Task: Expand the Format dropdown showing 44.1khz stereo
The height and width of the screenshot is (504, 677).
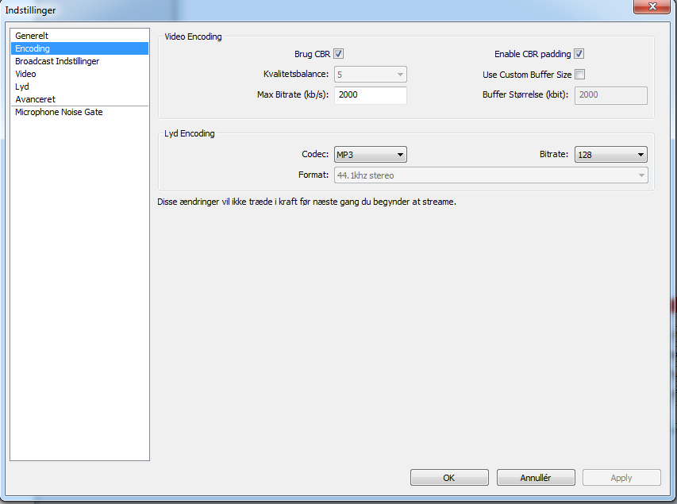Action: 490,175
